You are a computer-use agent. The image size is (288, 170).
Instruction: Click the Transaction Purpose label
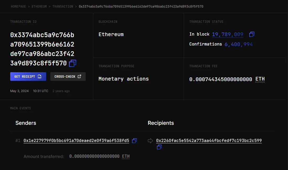click(x=116, y=66)
